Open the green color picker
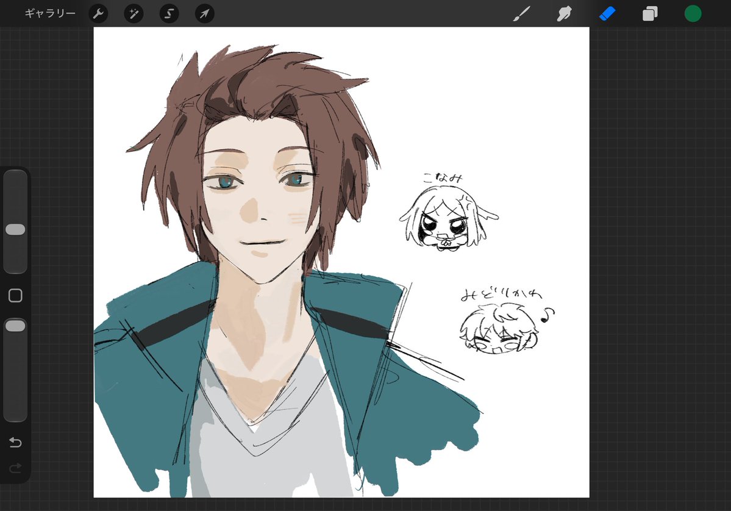This screenshot has height=511, width=731. (693, 13)
